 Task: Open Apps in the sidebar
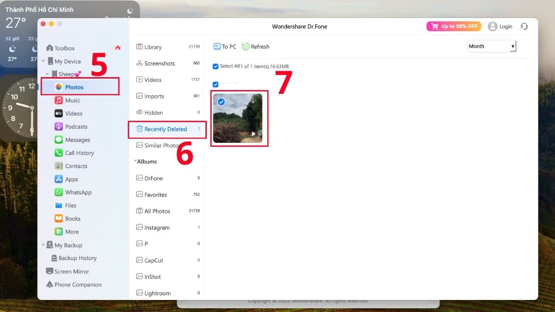coord(66,179)
